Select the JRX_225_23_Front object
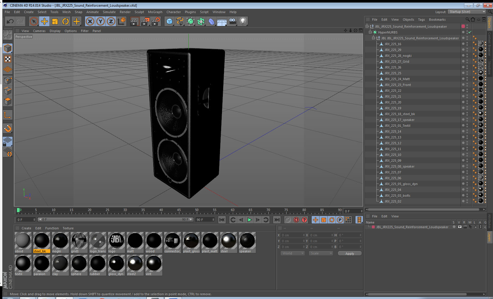 (397, 85)
